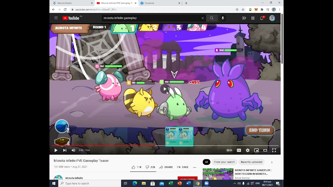
Task: Open player settings gear
Action: pos(248,150)
